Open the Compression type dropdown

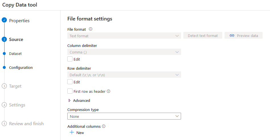click(124, 116)
